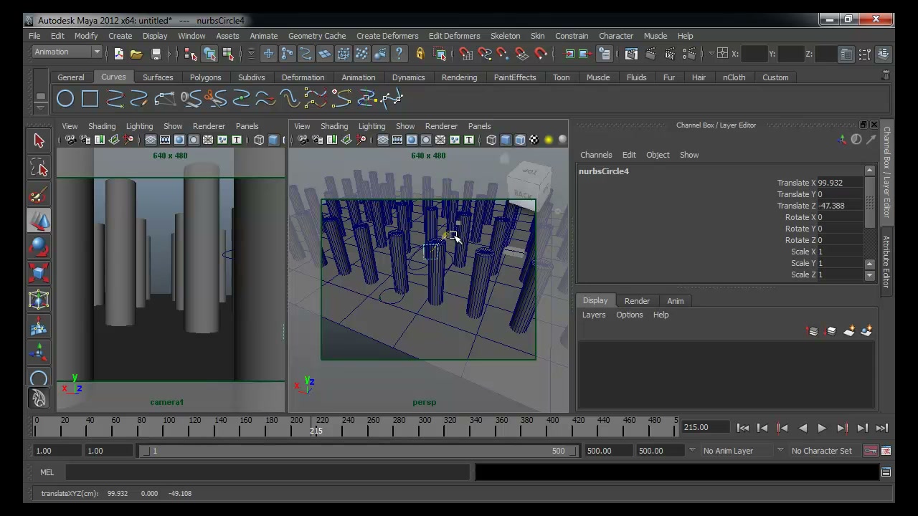Click the lock selection icon
Viewport: 918px width, 516px height.
420,54
